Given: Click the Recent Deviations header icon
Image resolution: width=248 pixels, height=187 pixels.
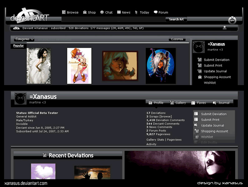Looking at the screenshot, I should coord(45,155).
